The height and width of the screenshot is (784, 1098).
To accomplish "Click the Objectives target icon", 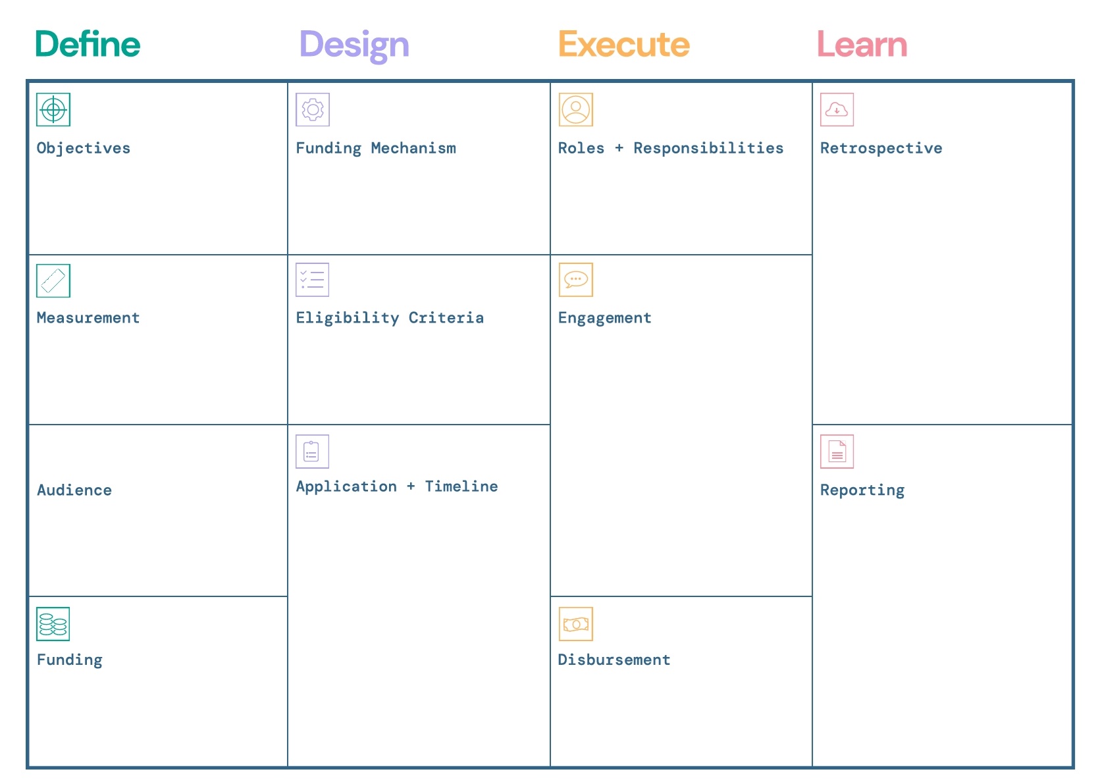I will point(53,109).
